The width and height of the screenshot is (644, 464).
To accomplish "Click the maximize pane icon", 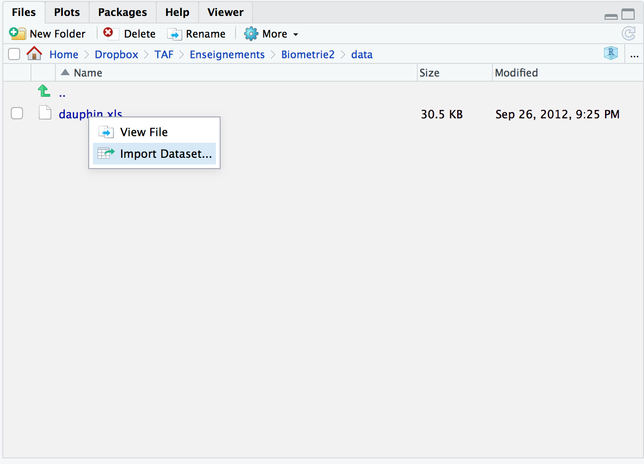I will (x=628, y=14).
